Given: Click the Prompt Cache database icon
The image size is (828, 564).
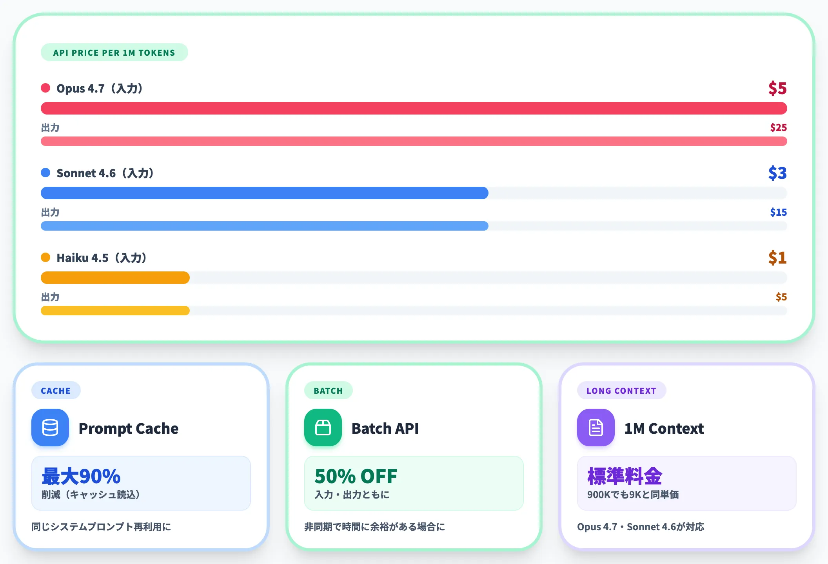Looking at the screenshot, I should pos(50,428).
